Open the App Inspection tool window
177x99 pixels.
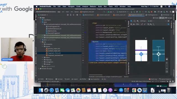[94, 79]
